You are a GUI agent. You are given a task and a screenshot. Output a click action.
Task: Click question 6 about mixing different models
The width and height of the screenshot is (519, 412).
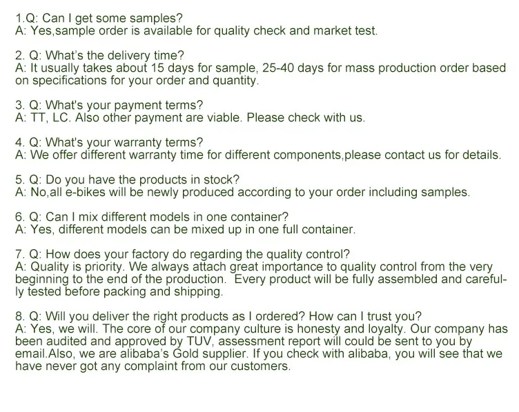152,217
